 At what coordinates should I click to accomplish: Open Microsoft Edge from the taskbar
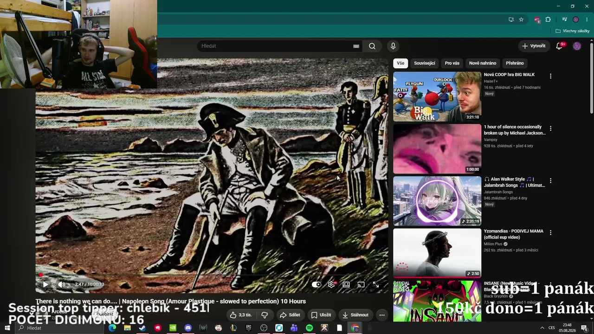click(x=112, y=328)
